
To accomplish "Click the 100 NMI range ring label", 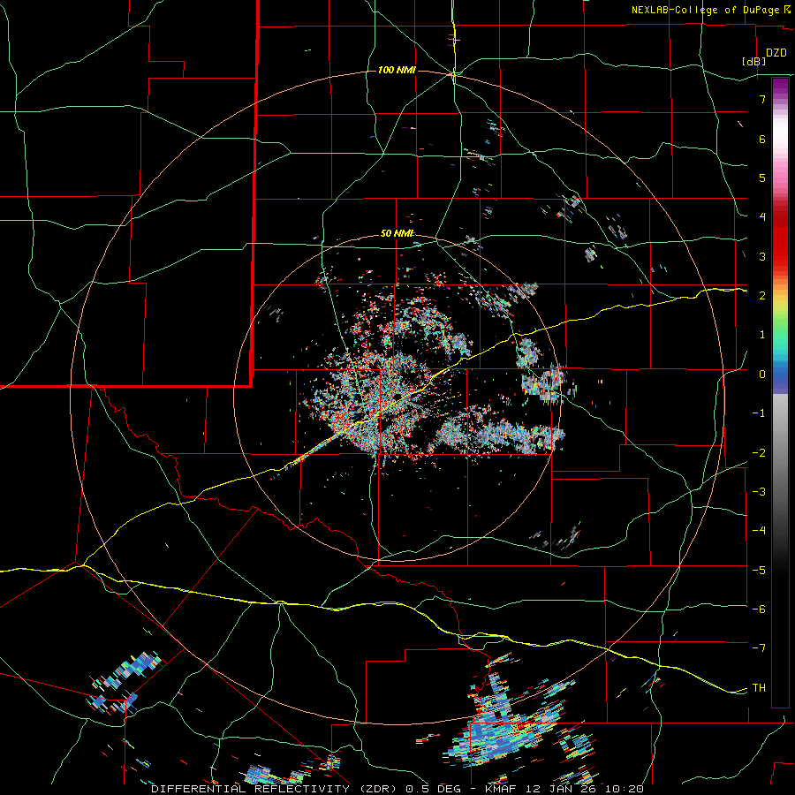I will 397,70.
